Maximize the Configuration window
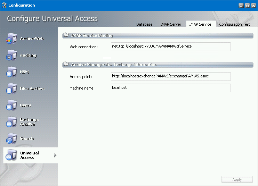Viewport: 258px width, 186px height. click(247, 6)
